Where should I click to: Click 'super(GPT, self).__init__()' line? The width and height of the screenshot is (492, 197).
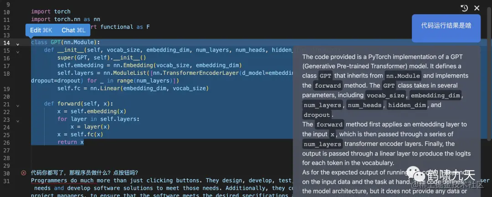tap(102, 57)
